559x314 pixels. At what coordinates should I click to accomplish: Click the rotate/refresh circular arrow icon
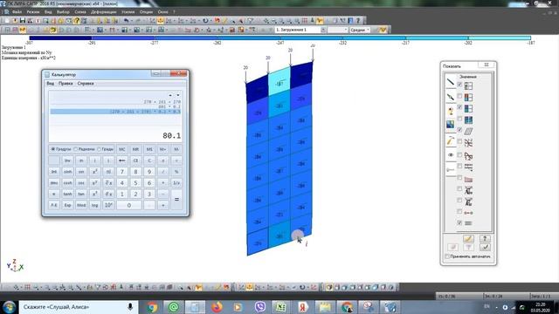205,21
